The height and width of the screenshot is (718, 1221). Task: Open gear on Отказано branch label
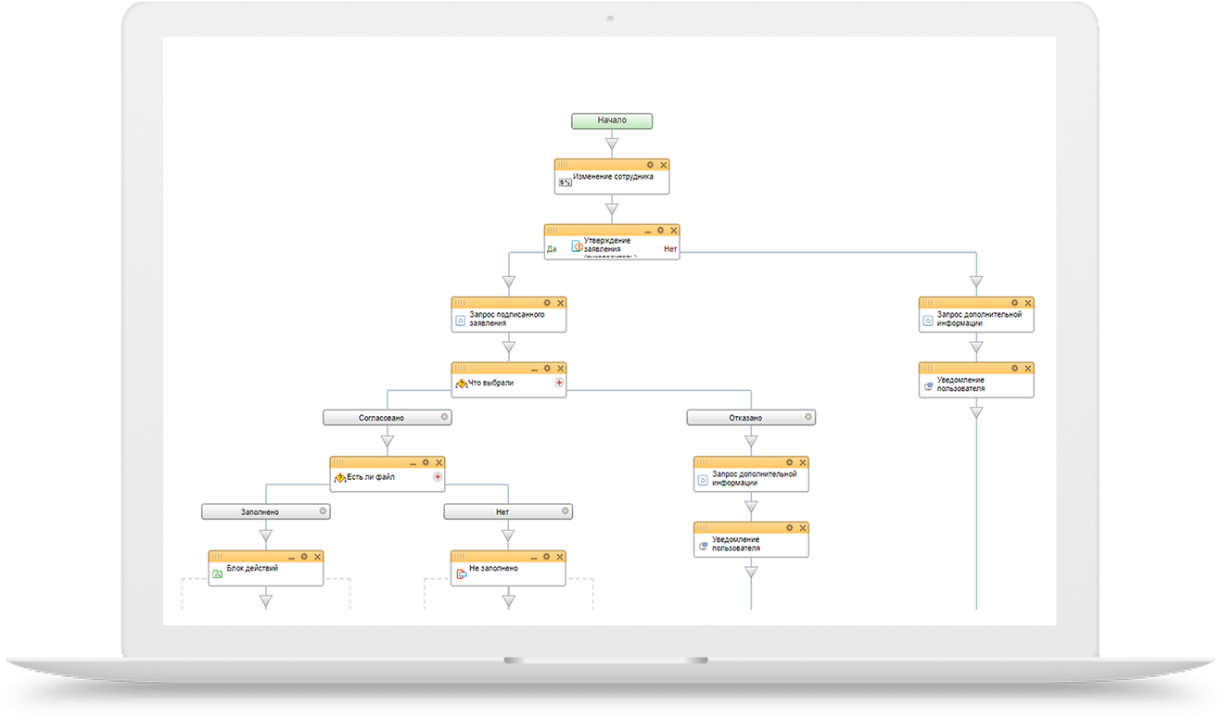808,417
